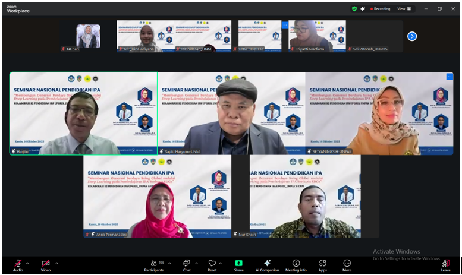This screenshot has height=275, width=462.
Task: Open the Participants panel
Action: (153, 263)
